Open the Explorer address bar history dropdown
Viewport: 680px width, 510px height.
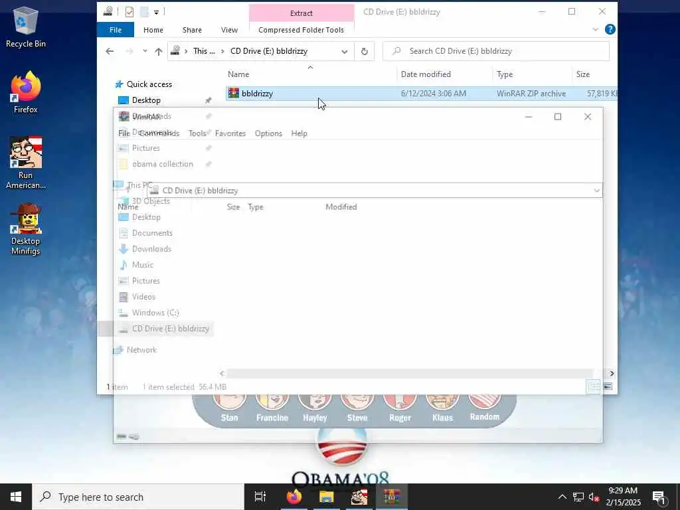pyautogui.click(x=345, y=51)
